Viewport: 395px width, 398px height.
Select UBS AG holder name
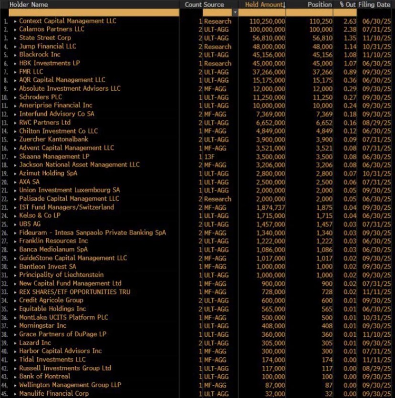(x=30, y=224)
